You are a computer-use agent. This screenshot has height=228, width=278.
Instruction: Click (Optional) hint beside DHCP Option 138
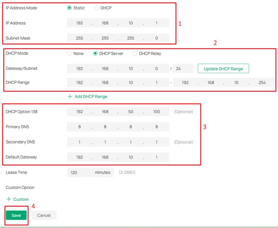[x=184, y=112]
